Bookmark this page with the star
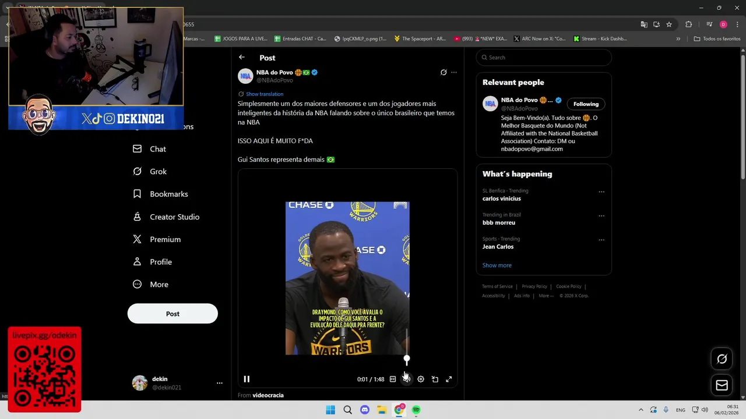746x419 pixels. point(669,24)
